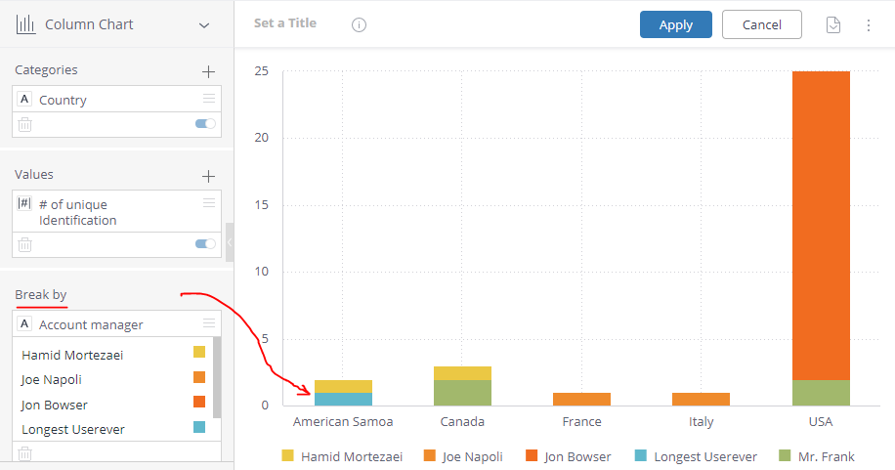
Task: Click the A type icon beside Country
Action: click(24, 99)
